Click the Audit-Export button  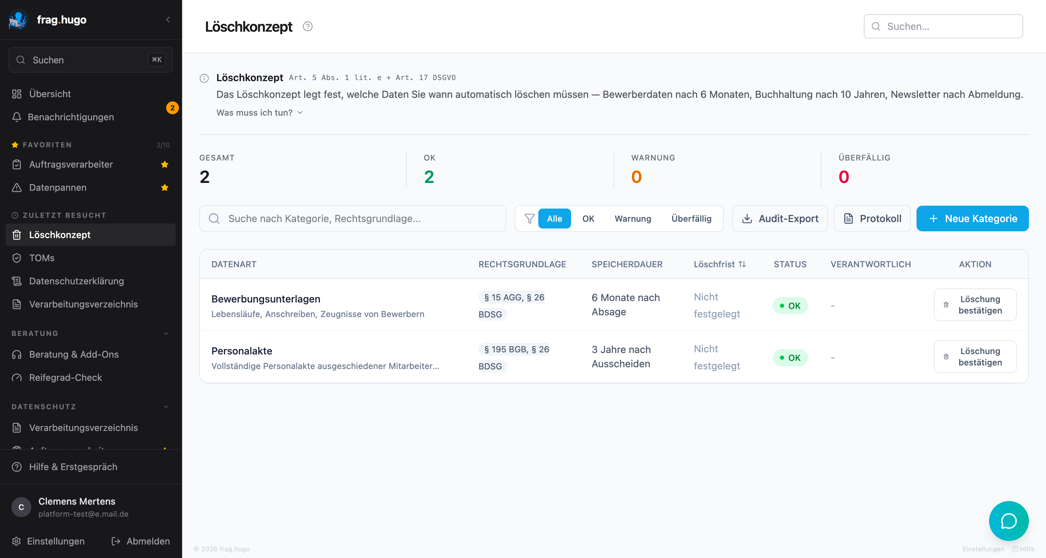click(x=780, y=219)
